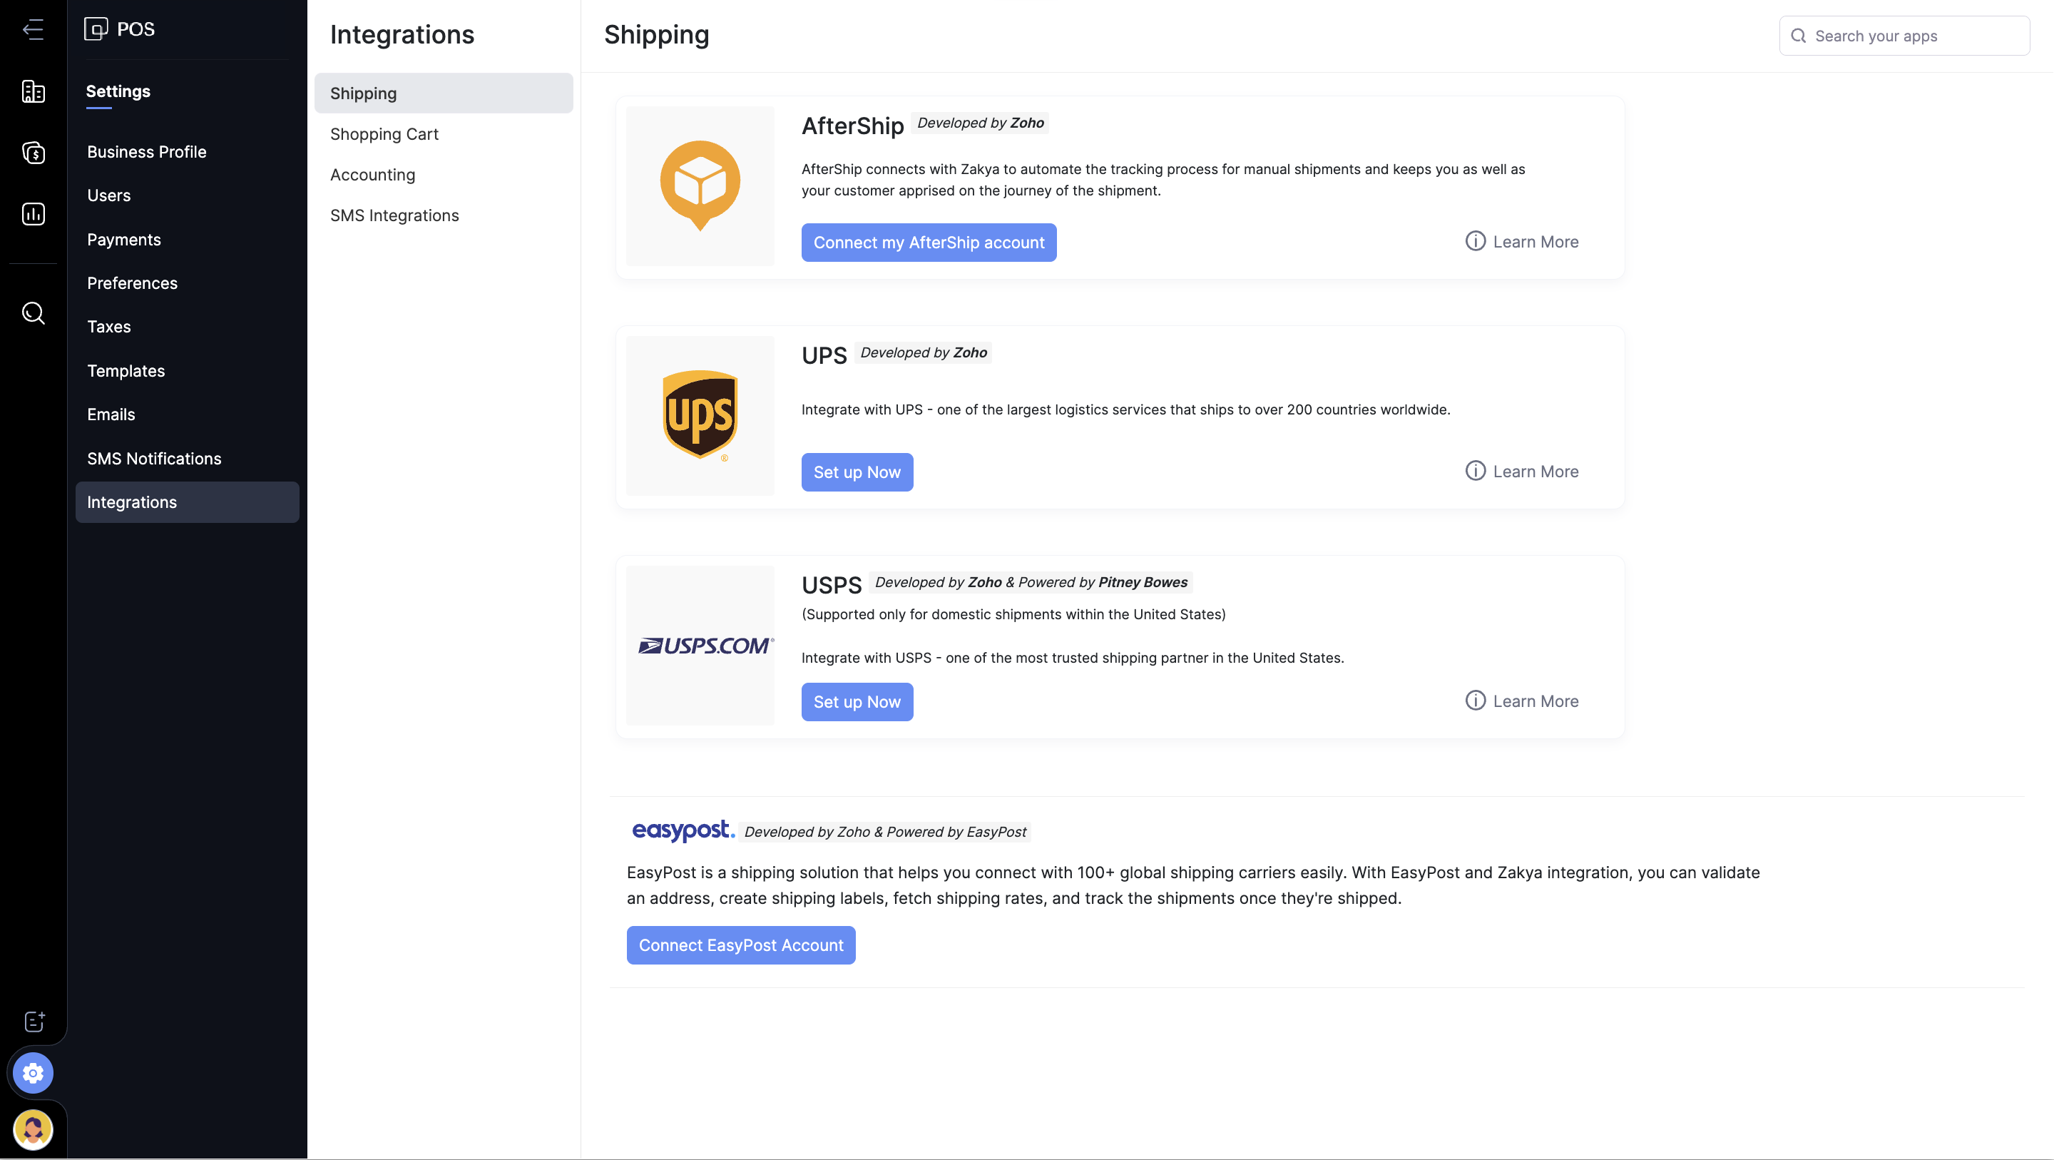2054x1160 pixels.
Task: Switch to Accounting integrations
Action: (x=372, y=175)
